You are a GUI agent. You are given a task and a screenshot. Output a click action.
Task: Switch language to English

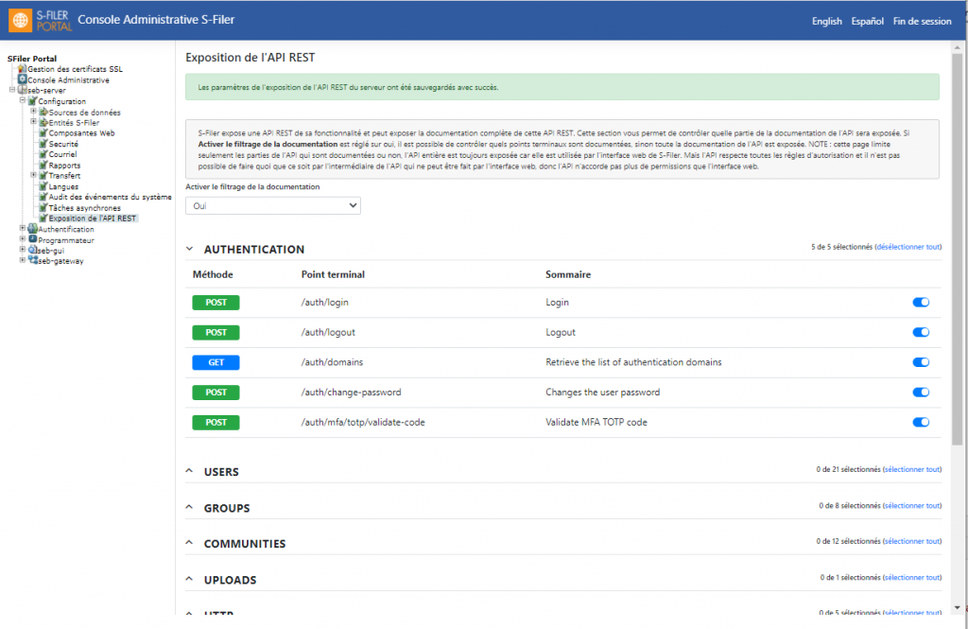coord(826,21)
